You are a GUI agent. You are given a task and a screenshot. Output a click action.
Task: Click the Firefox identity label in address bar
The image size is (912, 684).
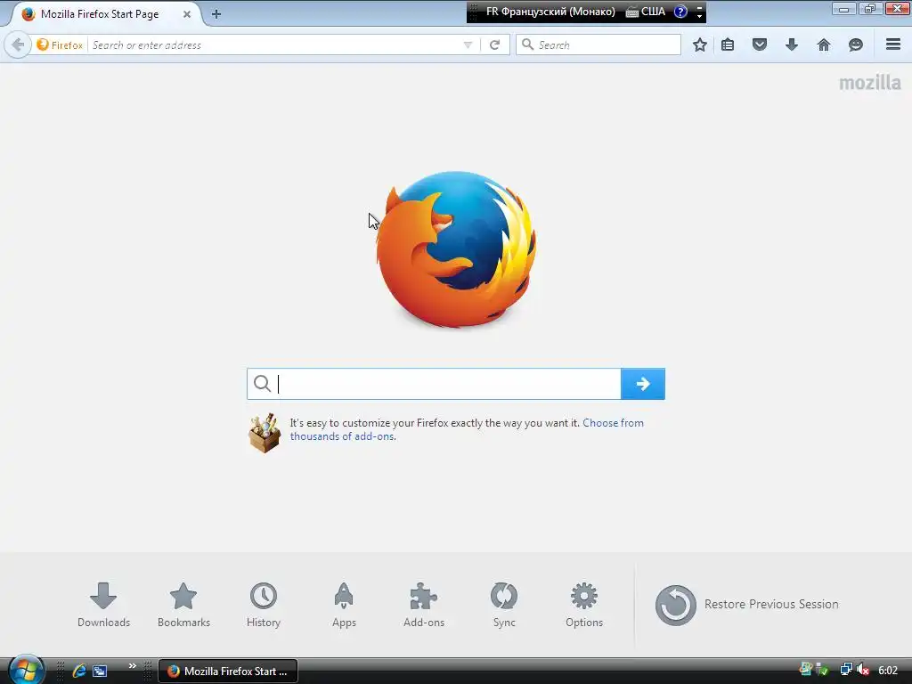coord(60,45)
